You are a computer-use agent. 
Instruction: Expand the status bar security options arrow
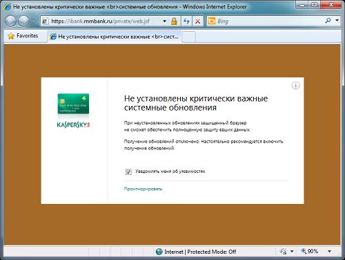click(292, 251)
